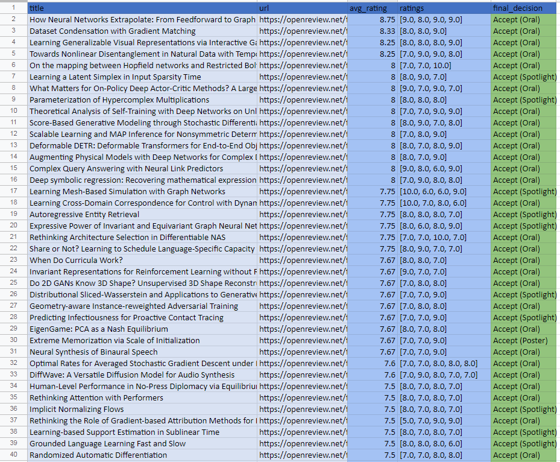Open the URL cell for 'When Do Curricula Work?'
Image resolution: width=560 pixels, height=462 pixels.
(x=302, y=260)
